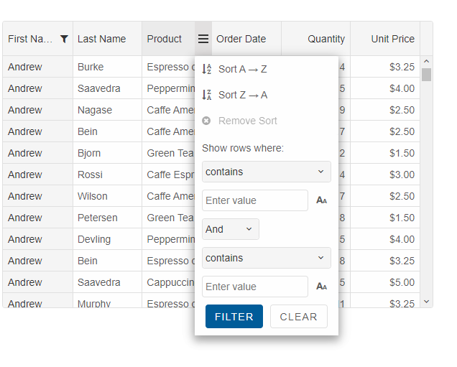Viewport: 457px width, 367px height.
Task: Click the Remove Sort circle icon
Action: coord(207,121)
